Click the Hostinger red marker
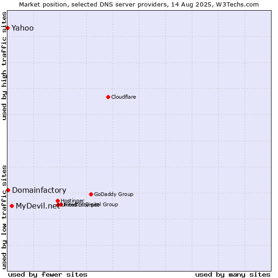 click(x=57, y=201)
